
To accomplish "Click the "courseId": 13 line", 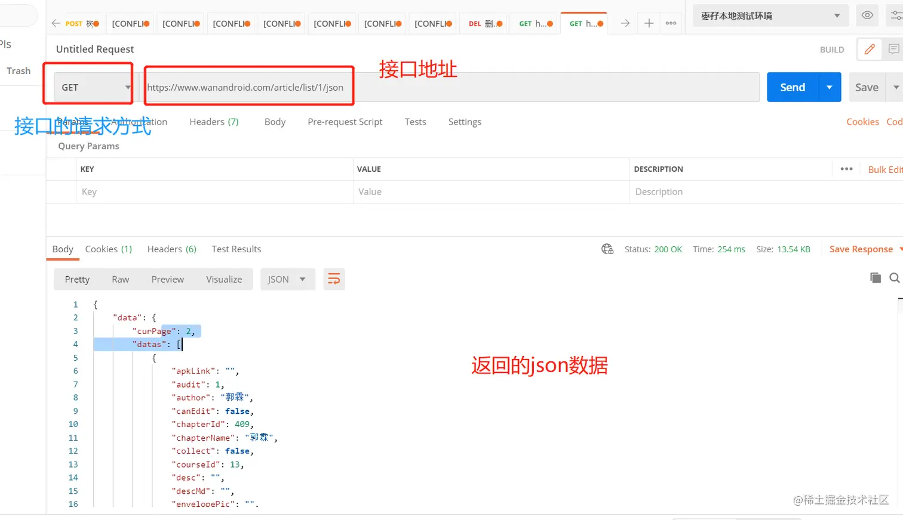I will pyautogui.click(x=208, y=464).
